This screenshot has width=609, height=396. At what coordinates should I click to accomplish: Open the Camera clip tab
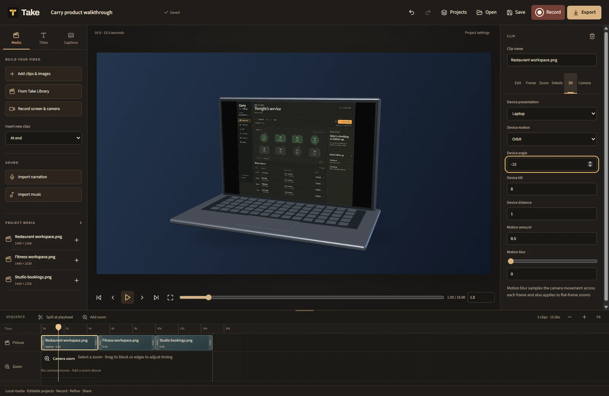point(584,83)
